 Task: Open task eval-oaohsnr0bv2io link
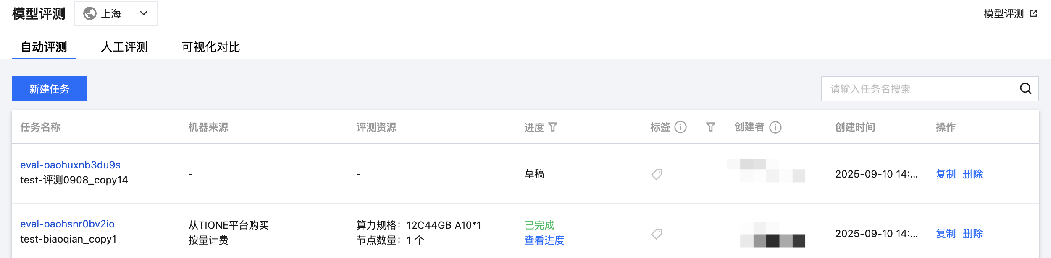67,224
